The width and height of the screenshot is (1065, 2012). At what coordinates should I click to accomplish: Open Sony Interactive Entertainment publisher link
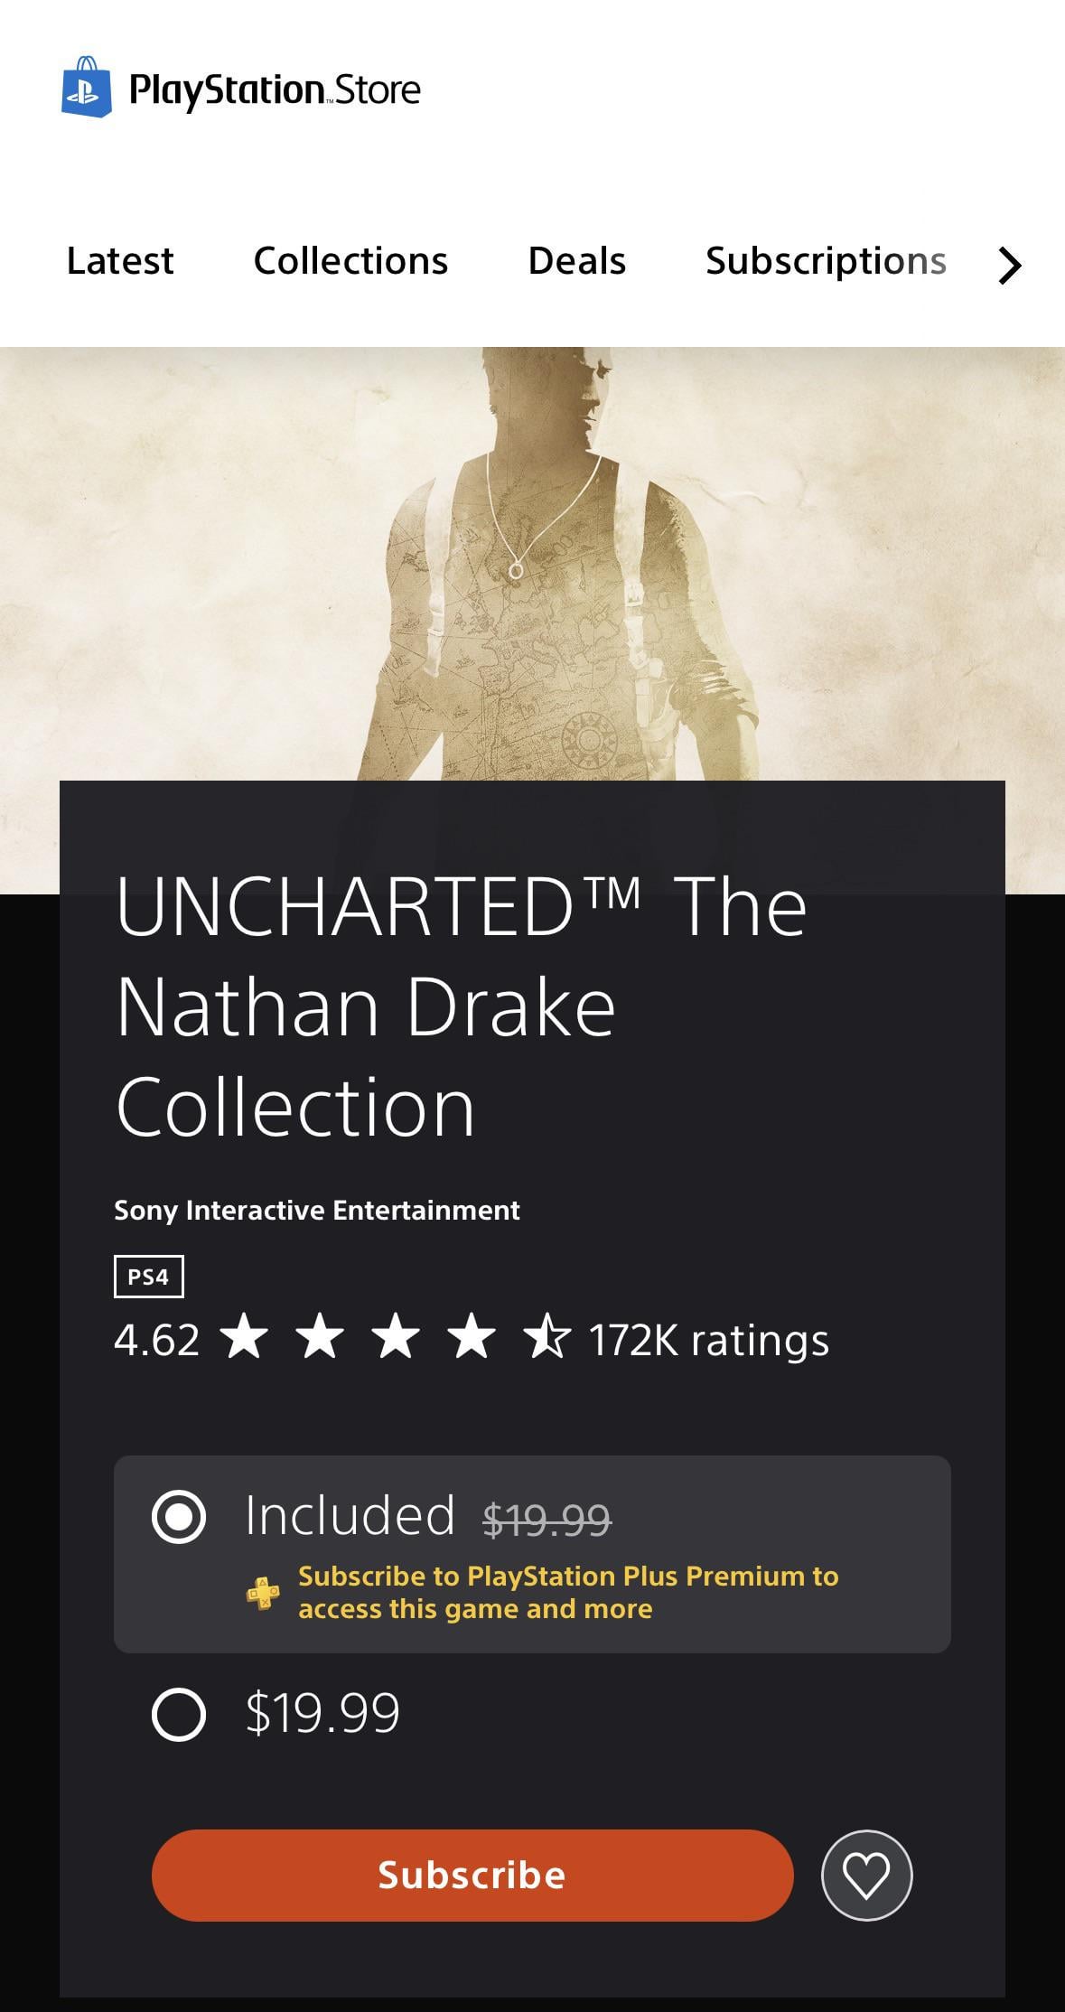pos(317,1211)
